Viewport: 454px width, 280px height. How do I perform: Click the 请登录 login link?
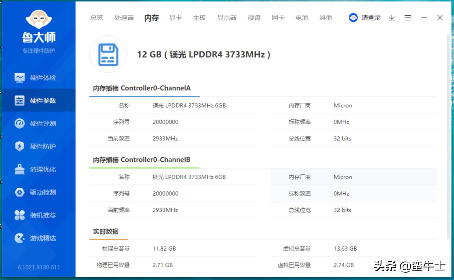tap(371, 18)
